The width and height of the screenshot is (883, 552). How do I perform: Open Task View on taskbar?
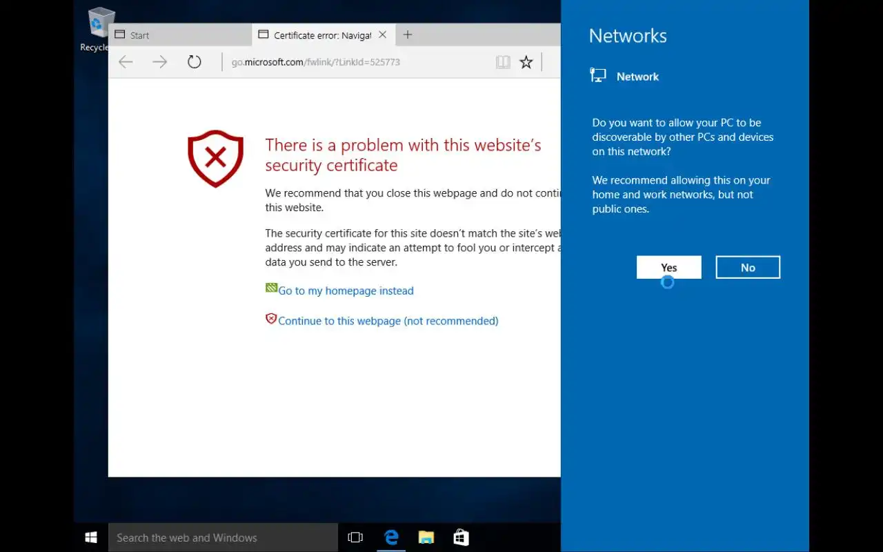pyautogui.click(x=355, y=538)
